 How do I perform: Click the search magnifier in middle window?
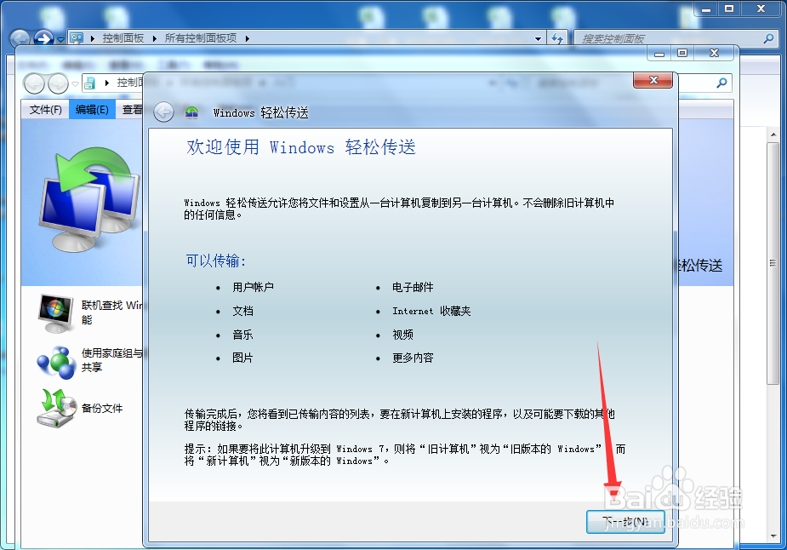pos(721,83)
